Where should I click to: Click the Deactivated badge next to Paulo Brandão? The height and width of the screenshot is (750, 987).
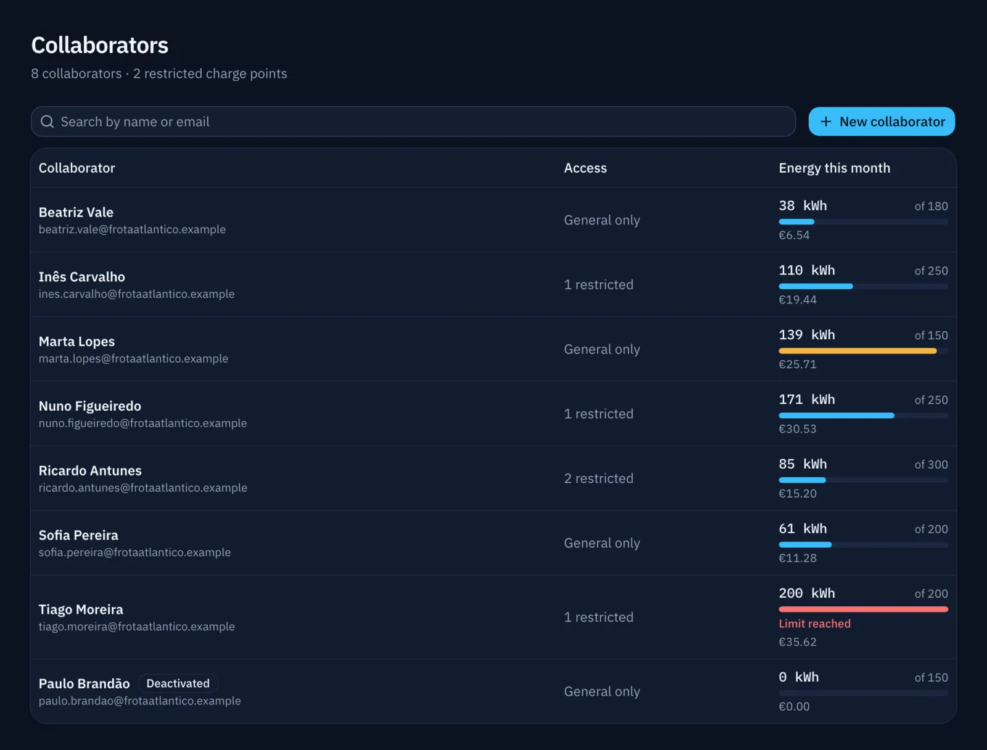(x=178, y=683)
